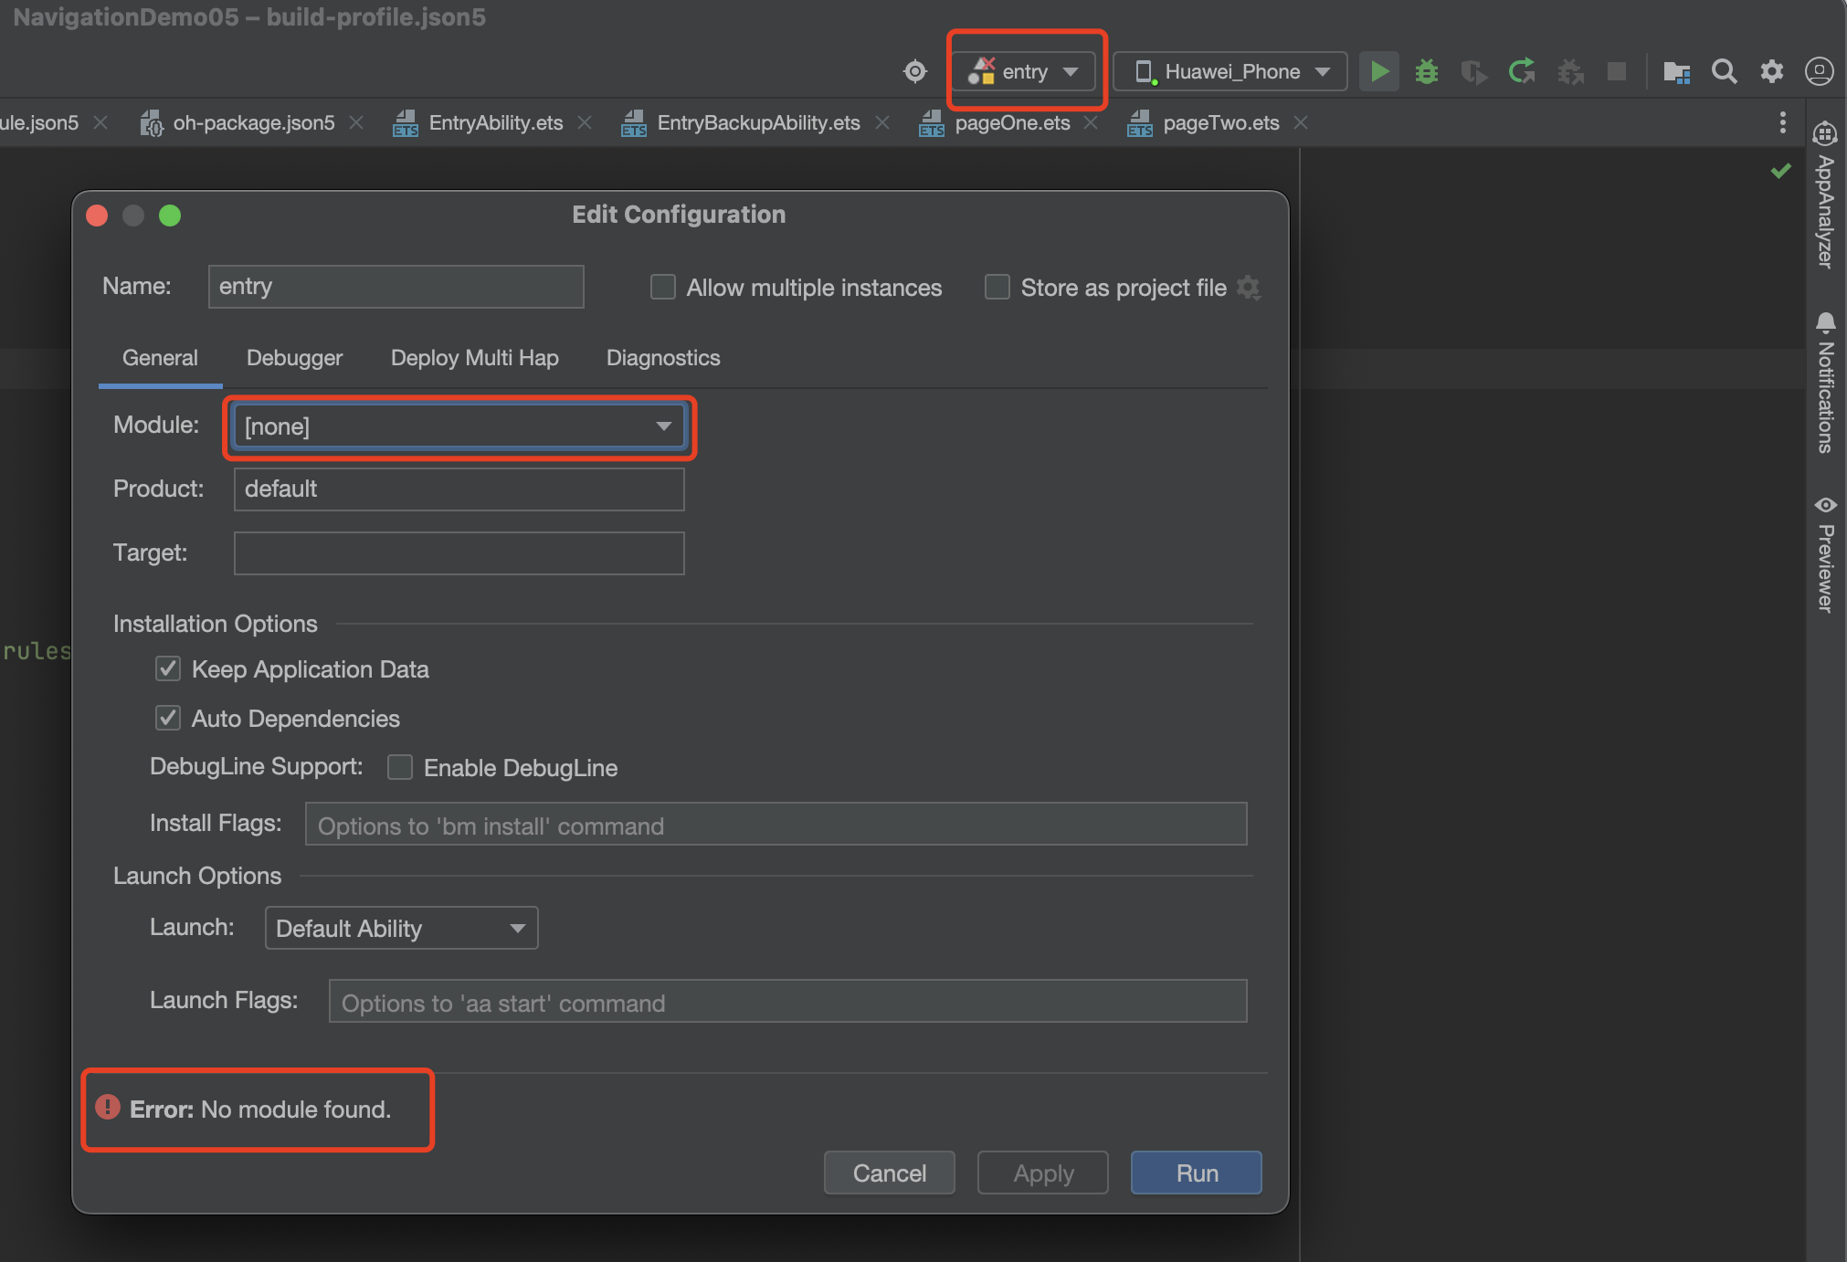Open the Huawei_Phone device selector
The image size is (1847, 1262).
[x=1230, y=71]
